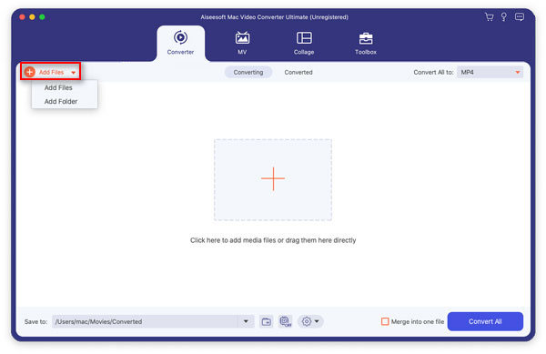Click the green macOS fullscreen window button

coord(42,16)
